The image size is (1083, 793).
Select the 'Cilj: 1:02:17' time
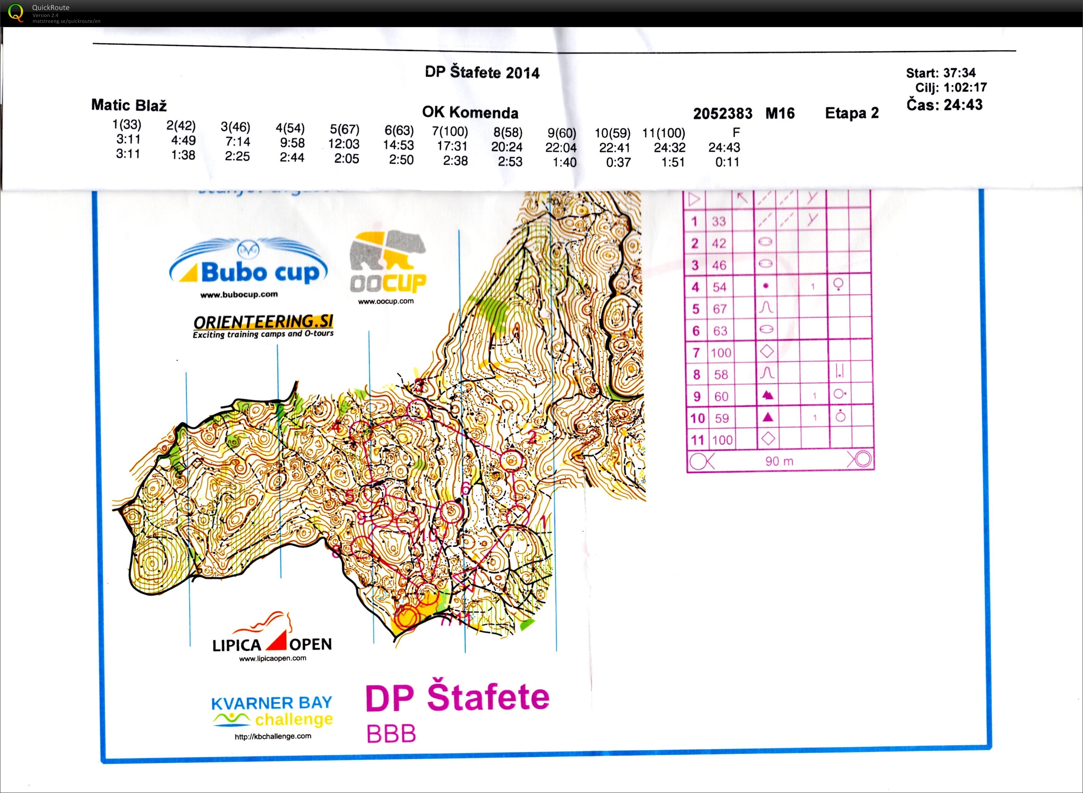951,87
